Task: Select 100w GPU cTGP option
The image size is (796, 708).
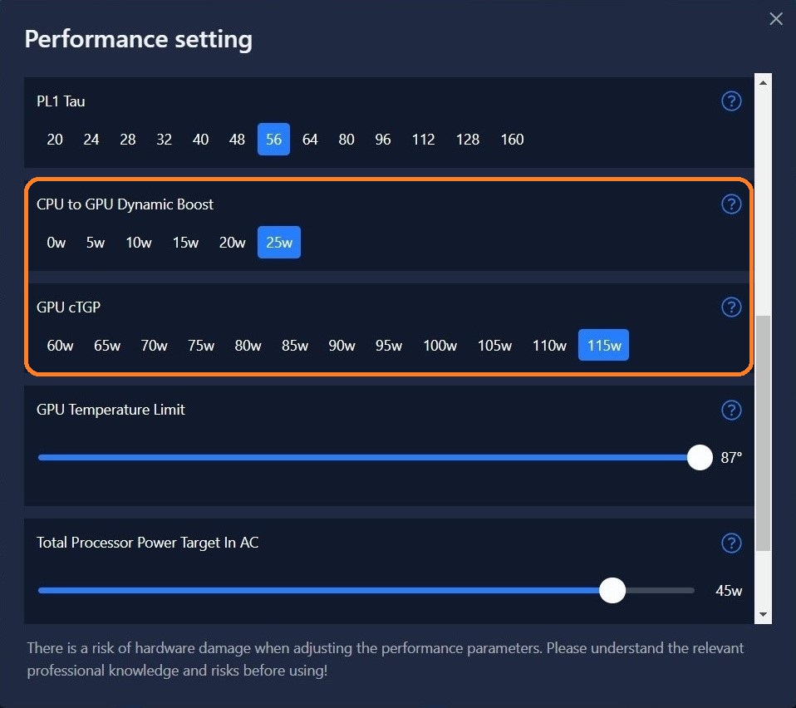Action: [x=440, y=346]
